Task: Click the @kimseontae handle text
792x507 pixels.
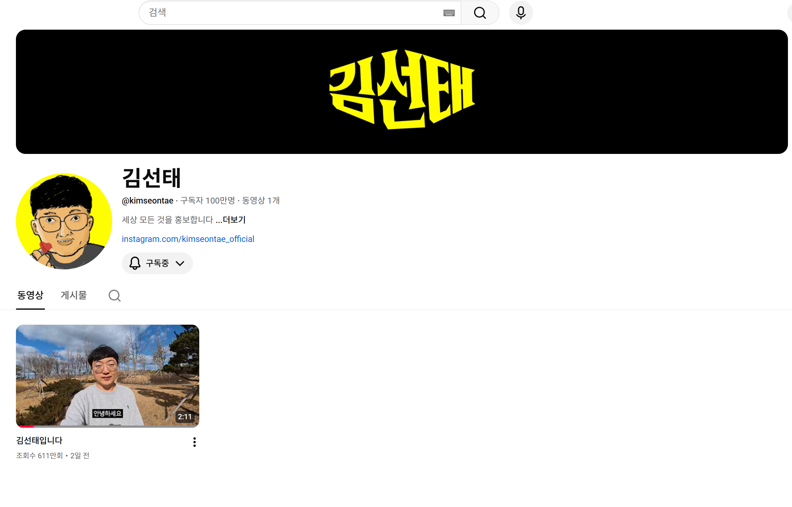Action: pos(147,201)
